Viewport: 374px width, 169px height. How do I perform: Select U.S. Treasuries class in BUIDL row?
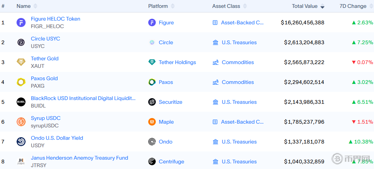coord(239,102)
